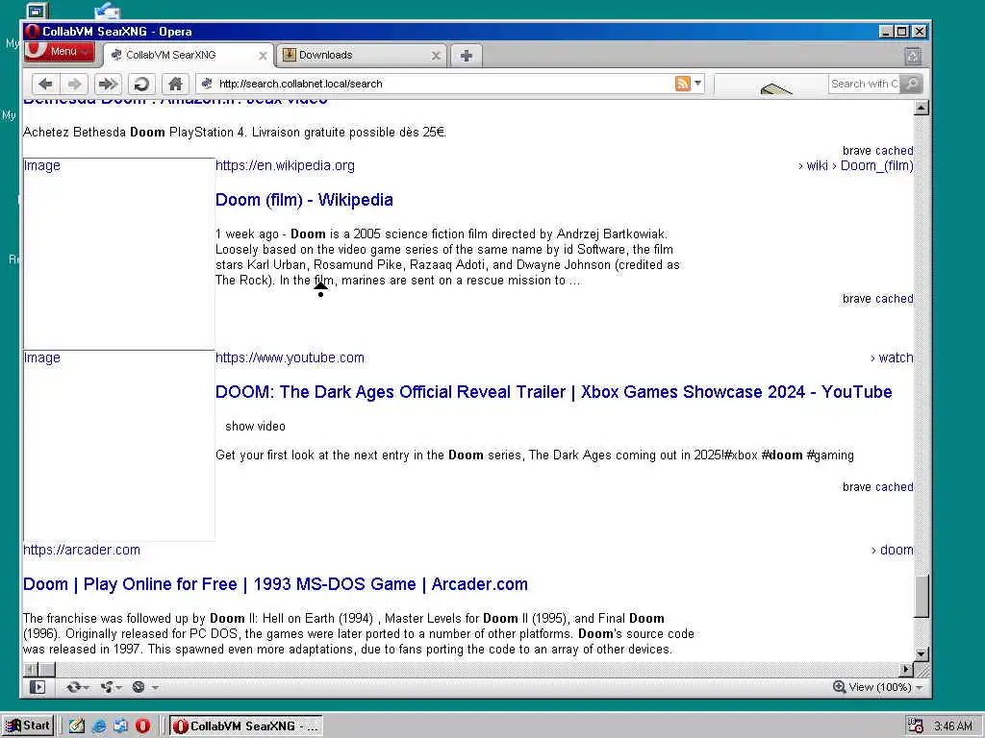Click the '› watch' breadcrumb link
Image resolution: width=985 pixels, height=738 pixels.
892,357
